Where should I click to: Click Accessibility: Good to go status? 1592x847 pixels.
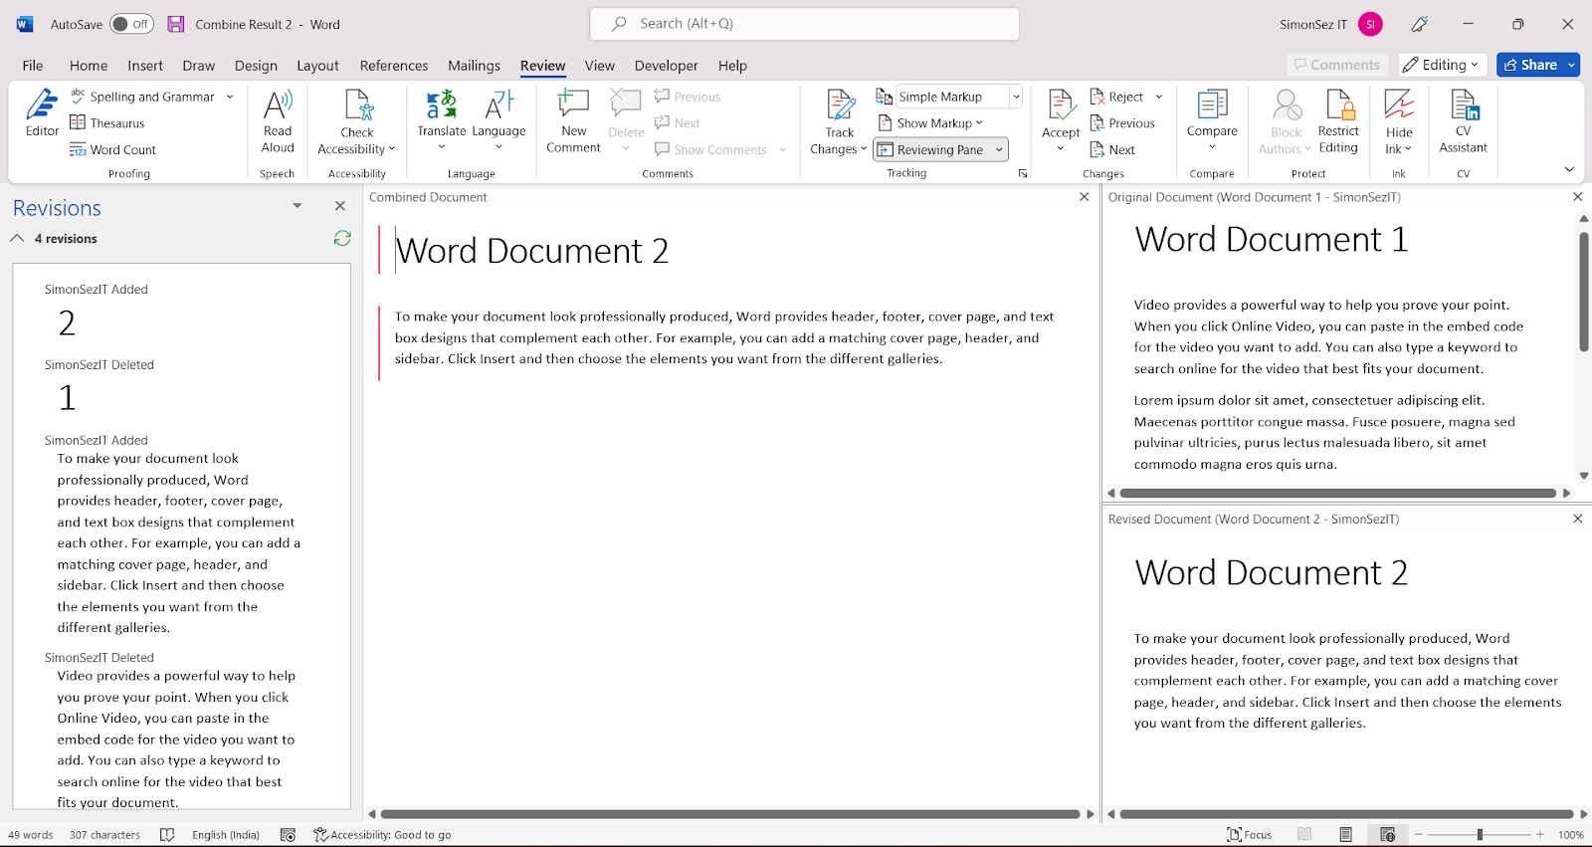click(x=382, y=834)
